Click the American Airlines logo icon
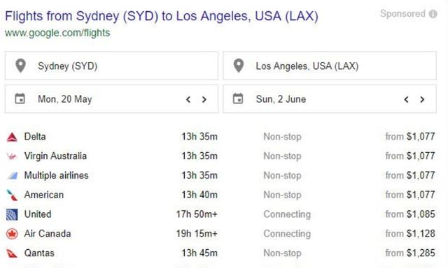This screenshot has height=268, width=448. click(x=12, y=195)
